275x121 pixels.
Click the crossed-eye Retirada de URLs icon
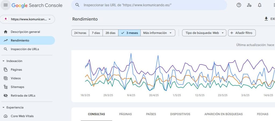(6, 96)
